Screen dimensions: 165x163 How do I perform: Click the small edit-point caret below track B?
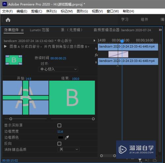117,66
